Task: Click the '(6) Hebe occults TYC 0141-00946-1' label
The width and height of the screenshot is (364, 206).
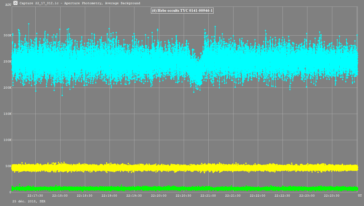Action: (x=182, y=11)
